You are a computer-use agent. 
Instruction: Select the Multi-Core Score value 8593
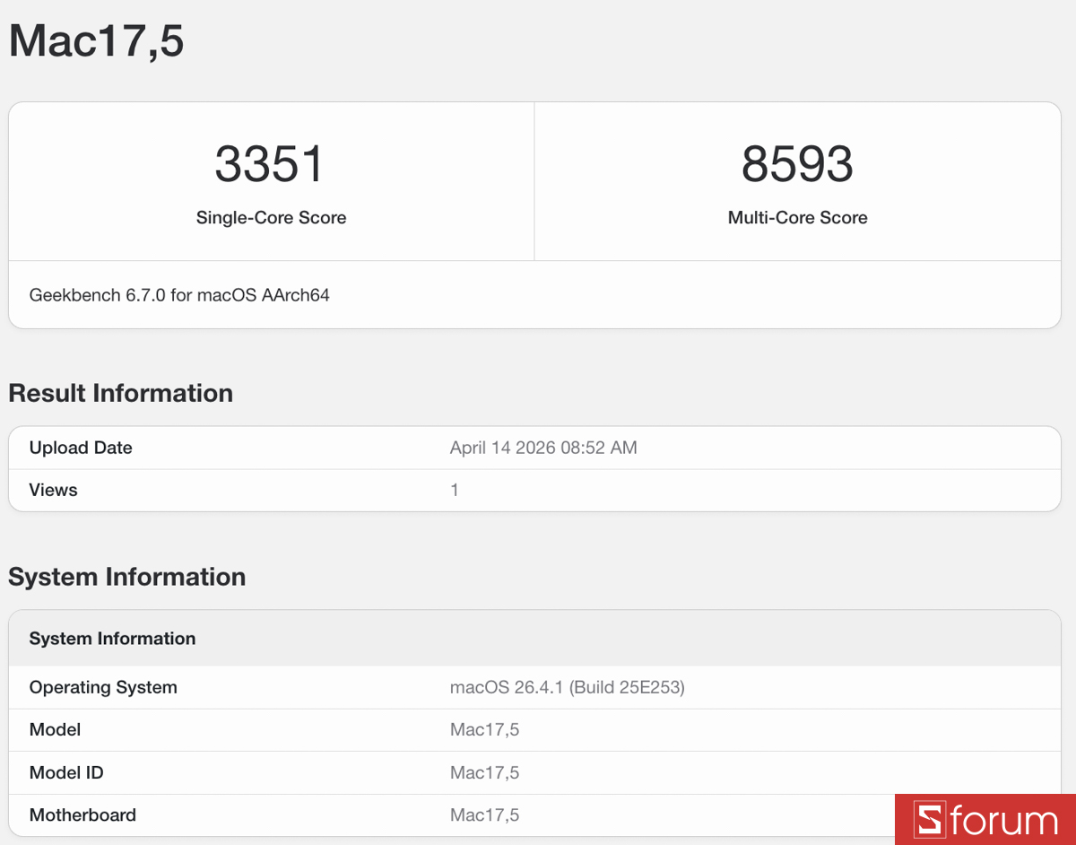797,163
